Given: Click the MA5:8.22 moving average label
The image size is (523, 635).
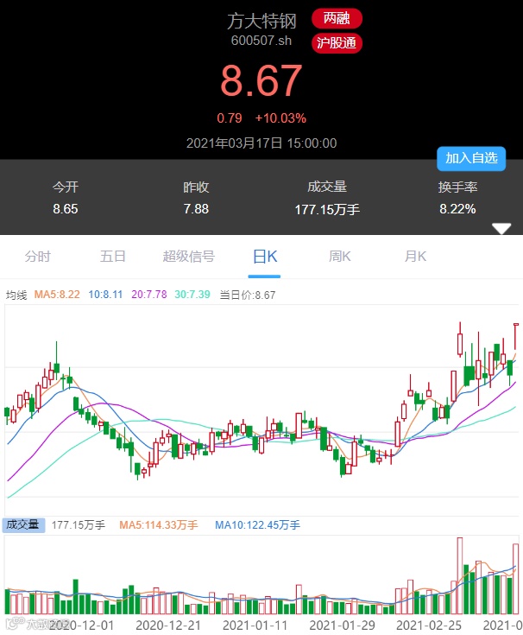Looking at the screenshot, I should (x=57, y=295).
